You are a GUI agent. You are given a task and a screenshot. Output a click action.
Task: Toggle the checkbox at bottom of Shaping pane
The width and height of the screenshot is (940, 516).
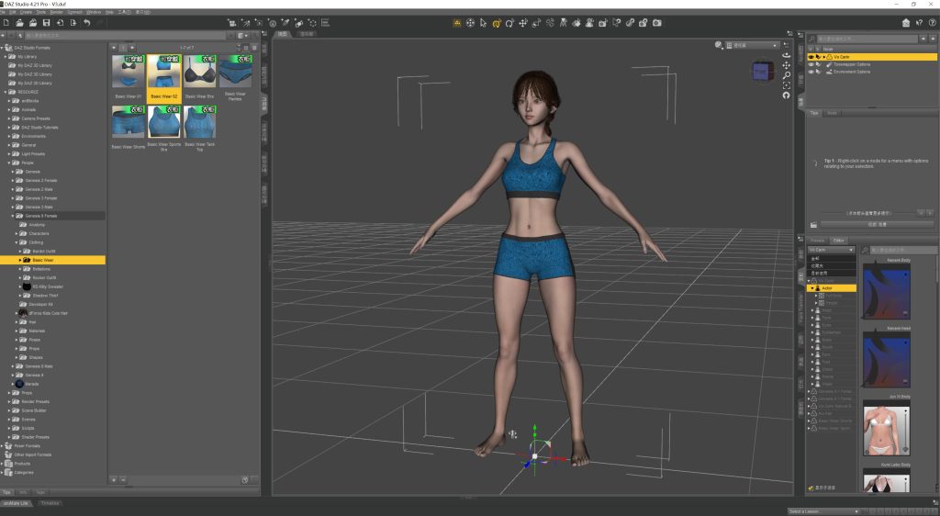(x=811, y=488)
